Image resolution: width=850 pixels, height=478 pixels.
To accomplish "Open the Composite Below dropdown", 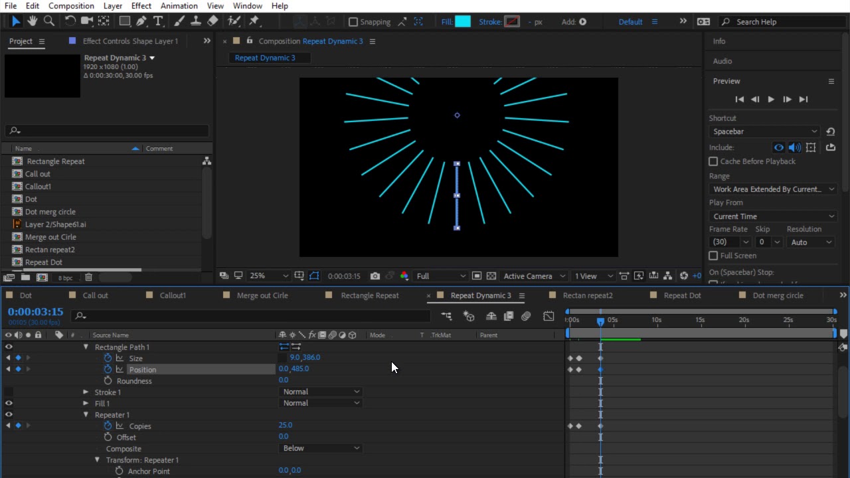I will (x=321, y=448).
